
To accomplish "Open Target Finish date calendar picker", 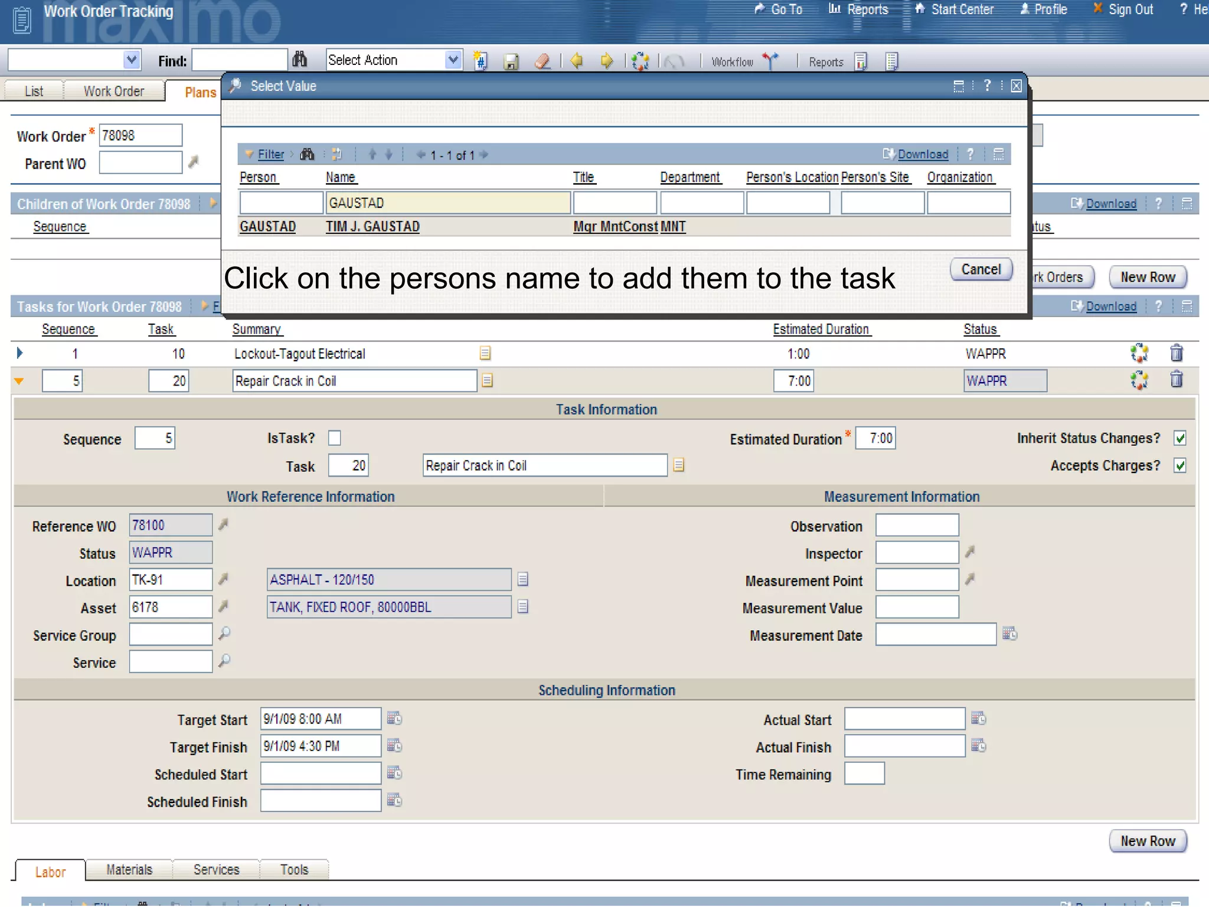I will (x=394, y=745).
